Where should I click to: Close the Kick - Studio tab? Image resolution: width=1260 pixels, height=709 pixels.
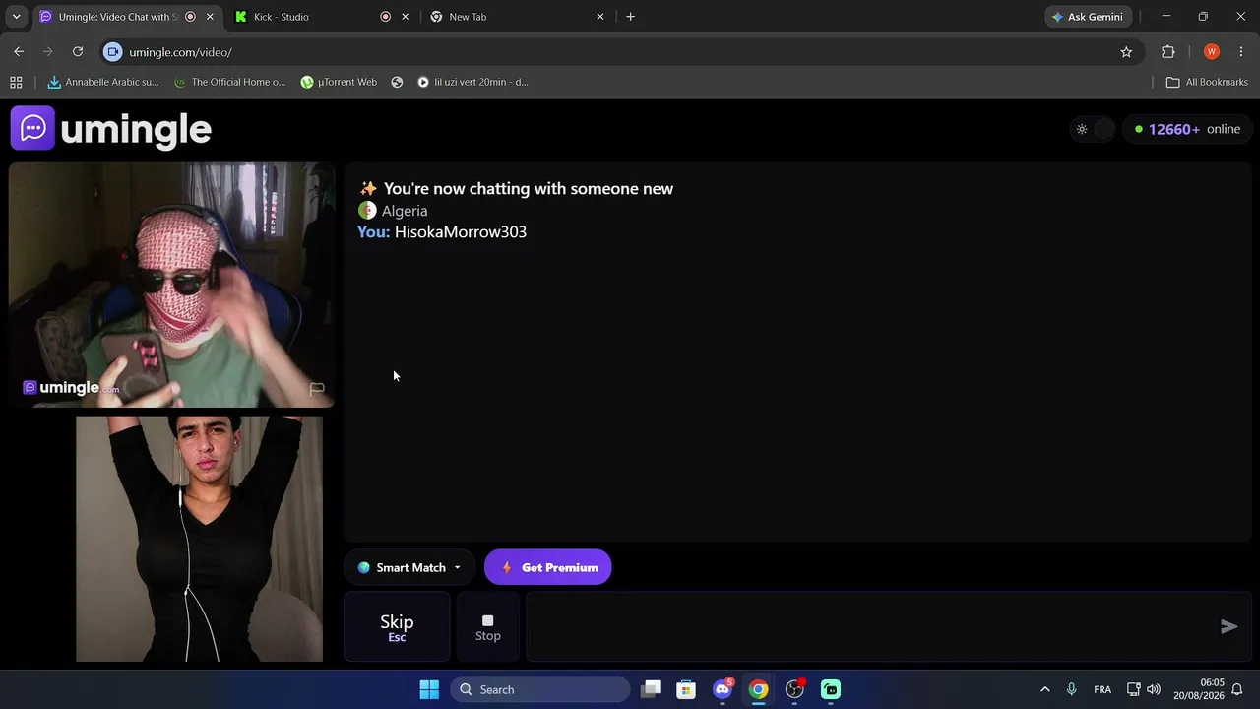click(x=405, y=17)
